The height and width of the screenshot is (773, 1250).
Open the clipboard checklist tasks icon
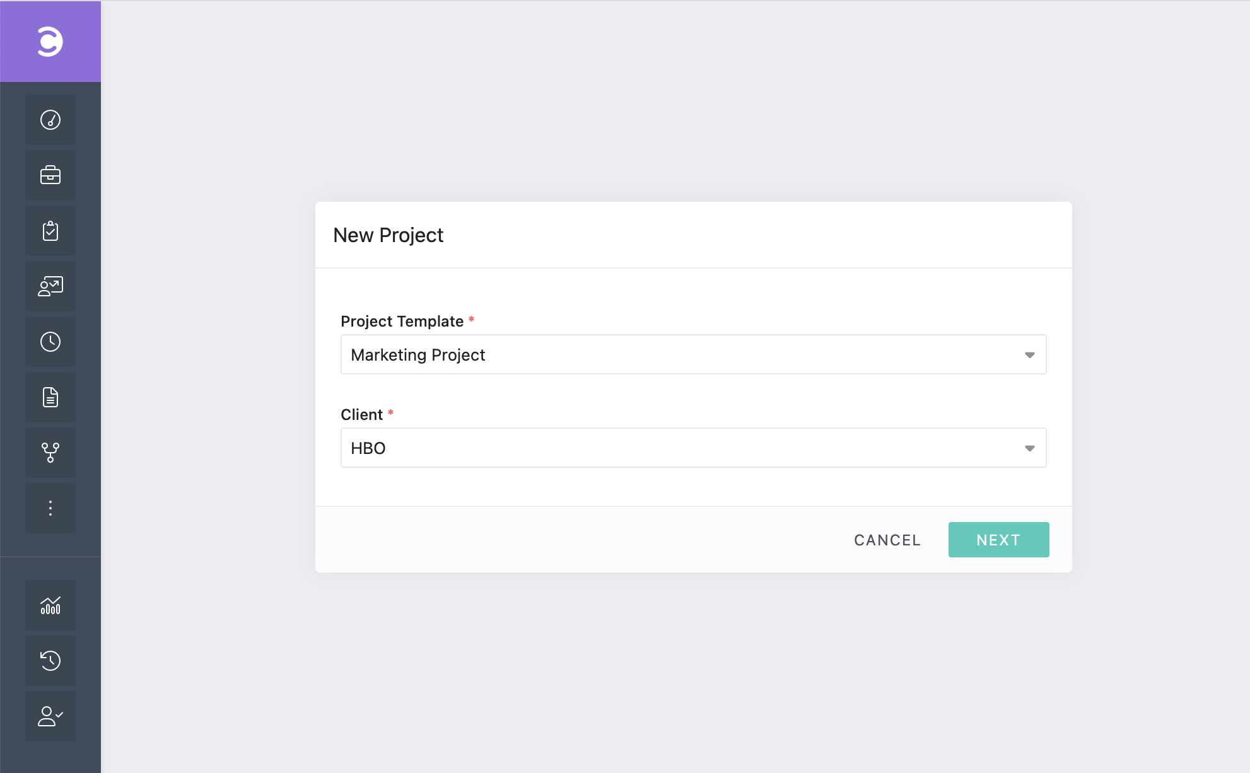click(x=50, y=231)
